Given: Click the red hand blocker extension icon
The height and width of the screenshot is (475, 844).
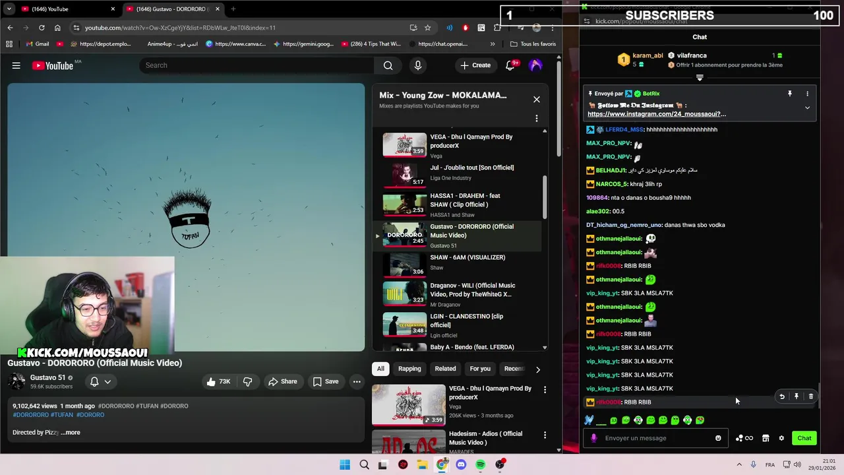Looking at the screenshot, I should 466,28.
